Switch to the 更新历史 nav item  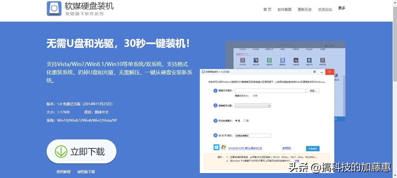tap(305, 9)
